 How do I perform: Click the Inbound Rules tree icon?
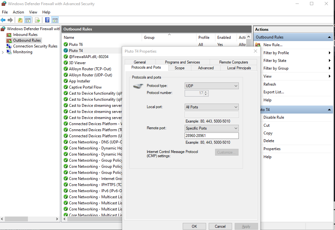point(9,35)
